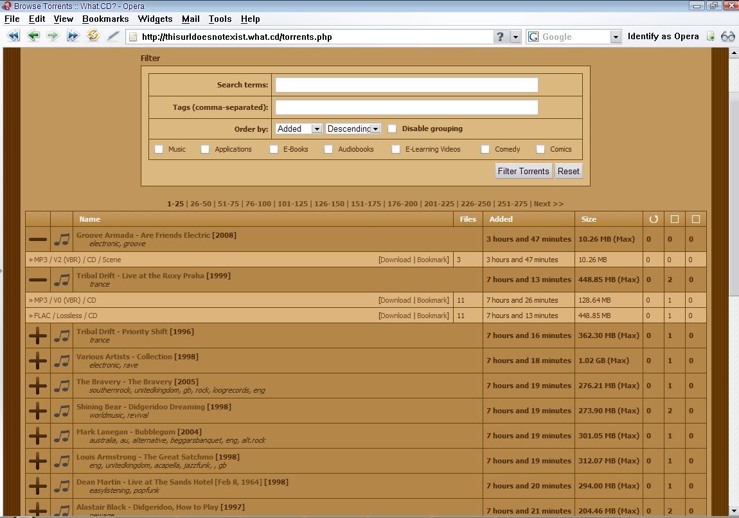Click the page vertical scrollbar thumb
Viewport: 739px width, 518px height.
734,193
